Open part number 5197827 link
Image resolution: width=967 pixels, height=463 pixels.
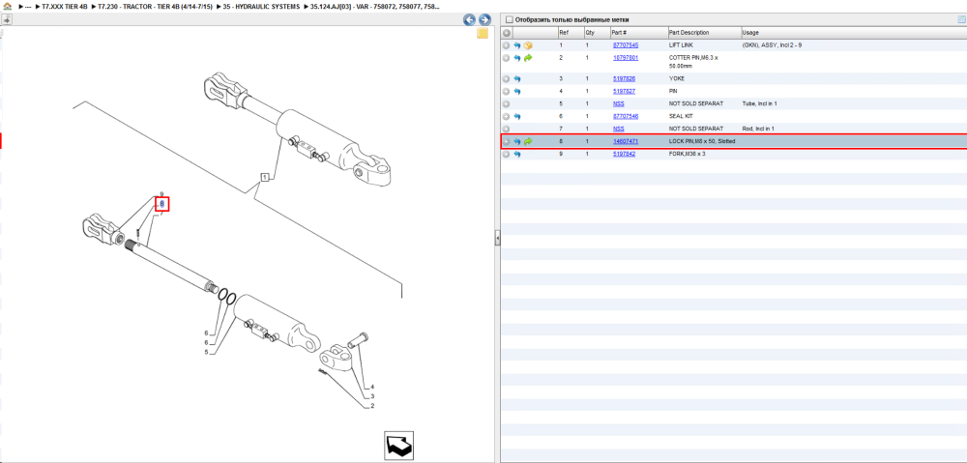click(624, 91)
